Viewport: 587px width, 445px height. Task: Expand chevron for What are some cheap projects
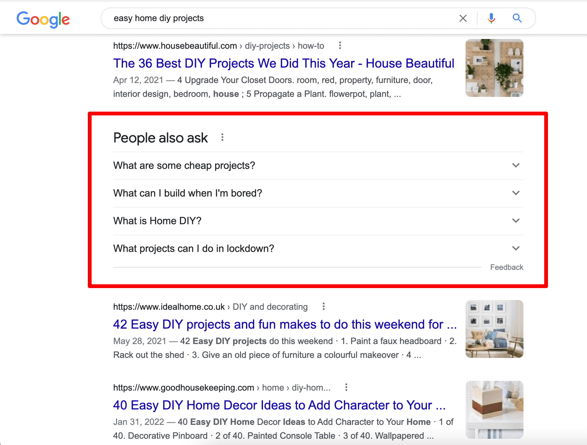click(516, 165)
